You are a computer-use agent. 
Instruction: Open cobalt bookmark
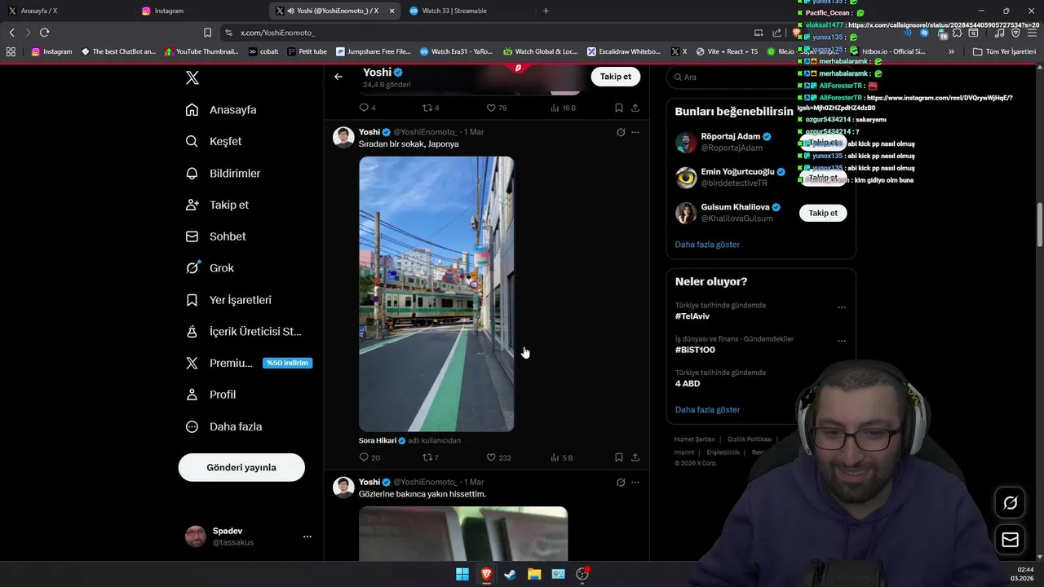pyautogui.click(x=263, y=51)
